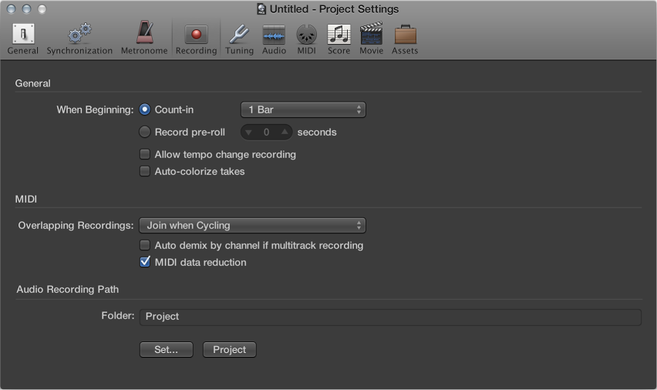The width and height of the screenshot is (657, 390).
Task: Click the 'When Beginning:' label
Action: (95, 109)
